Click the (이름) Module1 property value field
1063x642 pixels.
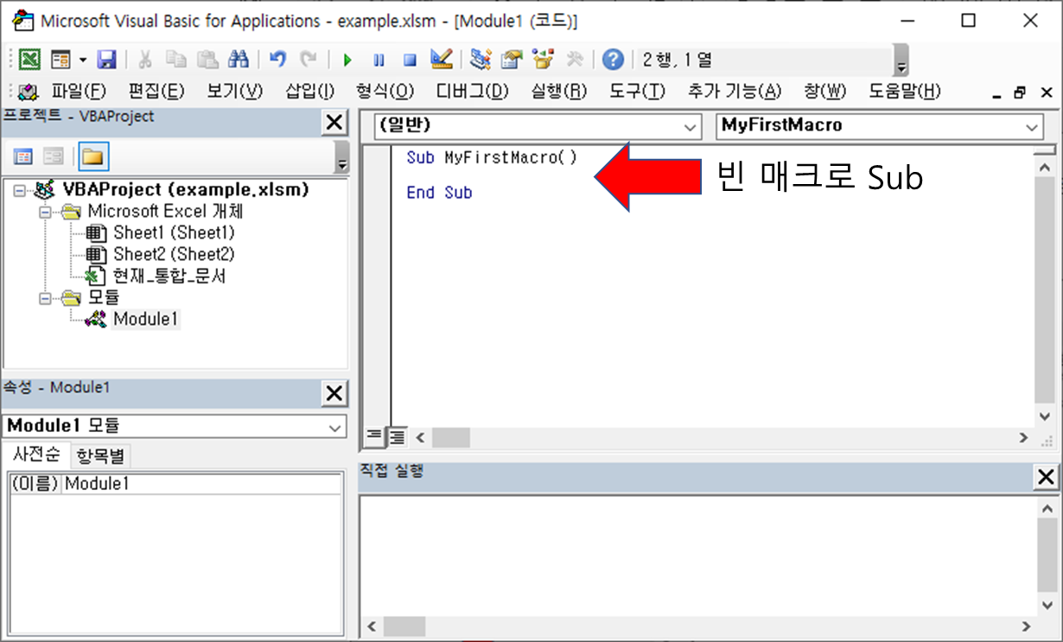(201, 484)
